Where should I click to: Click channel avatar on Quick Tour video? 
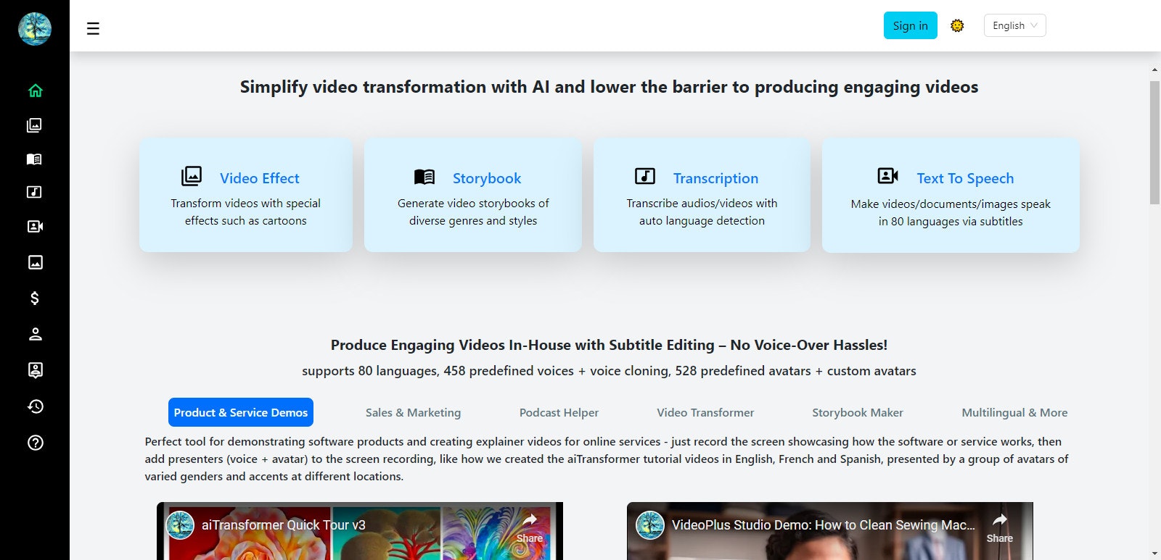[x=181, y=525]
